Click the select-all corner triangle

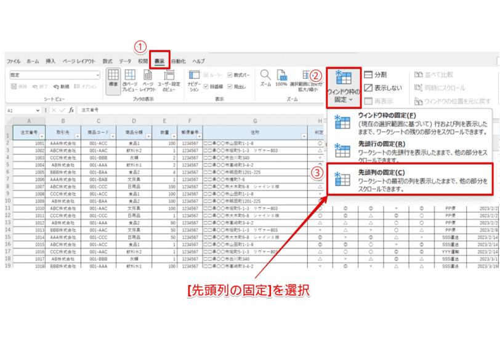coord(9,121)
